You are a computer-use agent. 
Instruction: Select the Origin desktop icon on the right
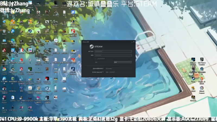click(x=202, y=81)
